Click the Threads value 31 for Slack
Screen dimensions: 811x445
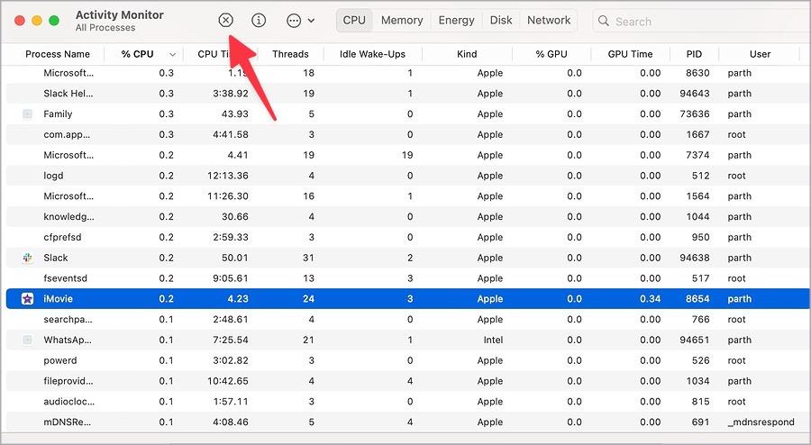308,258
